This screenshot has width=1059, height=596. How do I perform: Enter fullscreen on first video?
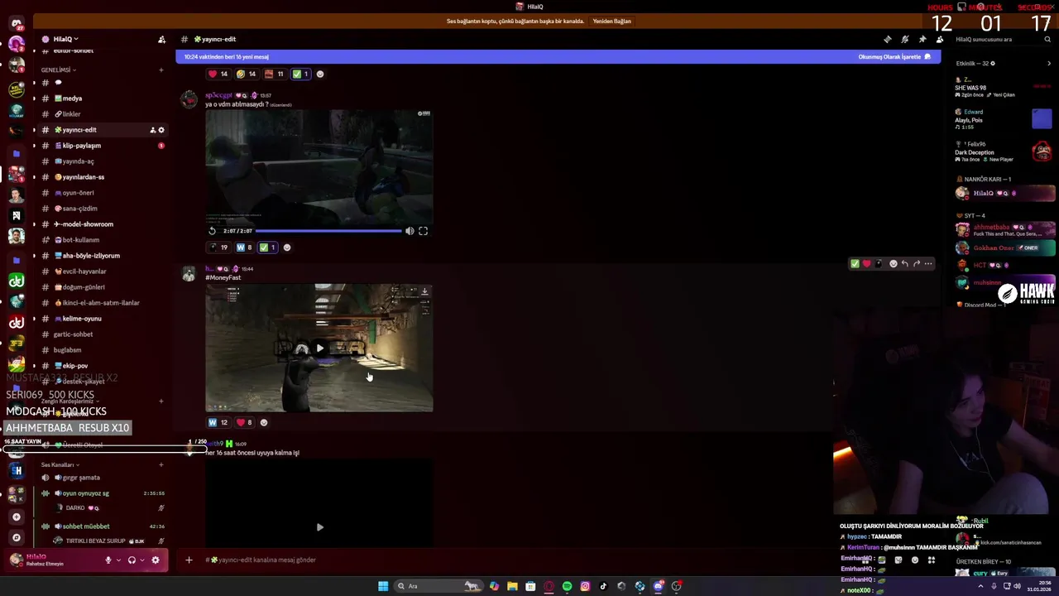coord(423,231)
